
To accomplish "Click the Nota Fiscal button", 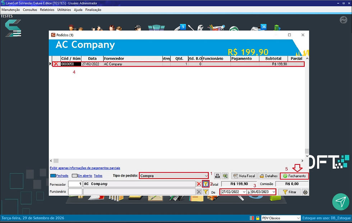I will (244, 176).
